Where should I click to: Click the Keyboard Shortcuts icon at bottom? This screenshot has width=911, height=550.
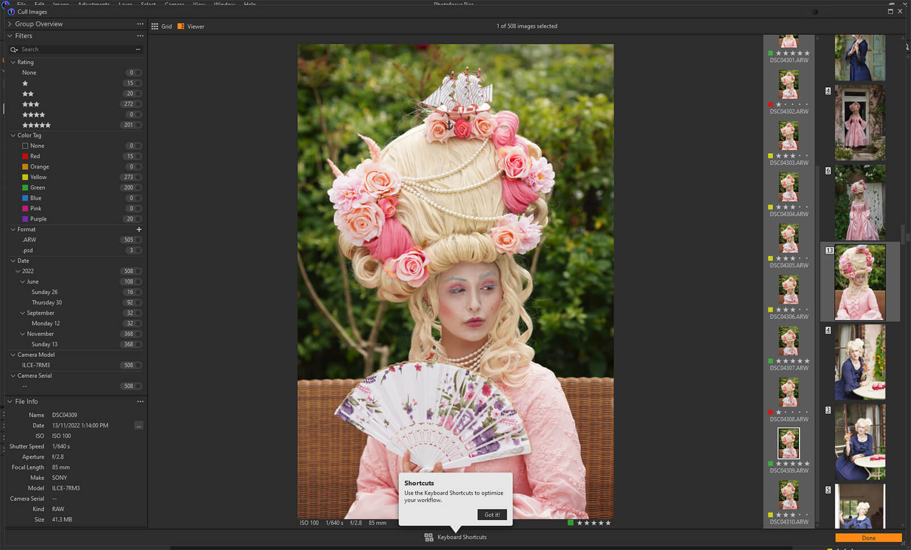coord(429,537)
